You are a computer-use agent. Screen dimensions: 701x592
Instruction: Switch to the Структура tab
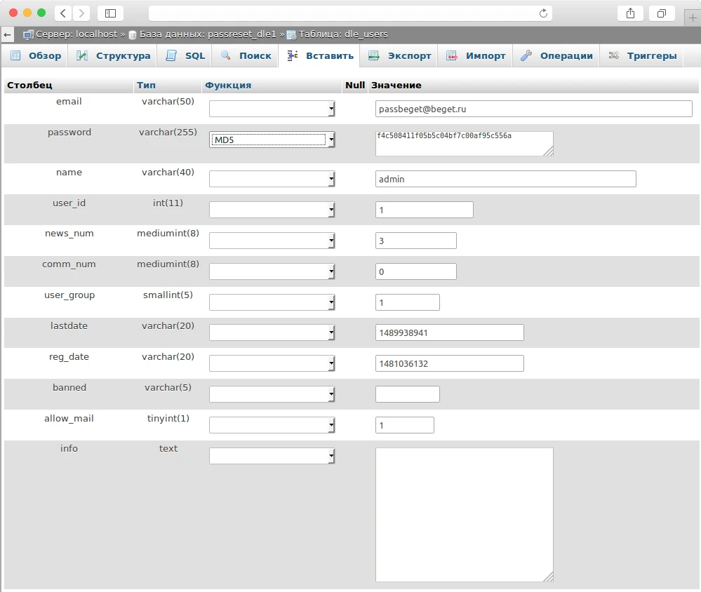pyautogui.click(x=114, y=56)
